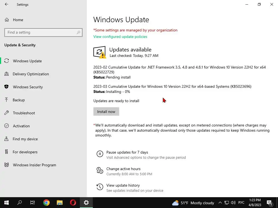
Task: Click the Status: Pending install text
Action: pos(112,77)
